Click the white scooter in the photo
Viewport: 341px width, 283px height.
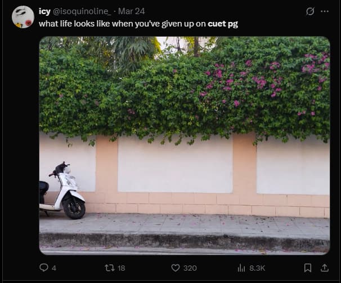[x=62, y=191]
